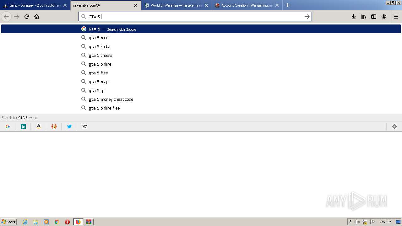Close the World of Warships tab
The height and width of the screenshot is (226, 402).
[x=206, y=5]
